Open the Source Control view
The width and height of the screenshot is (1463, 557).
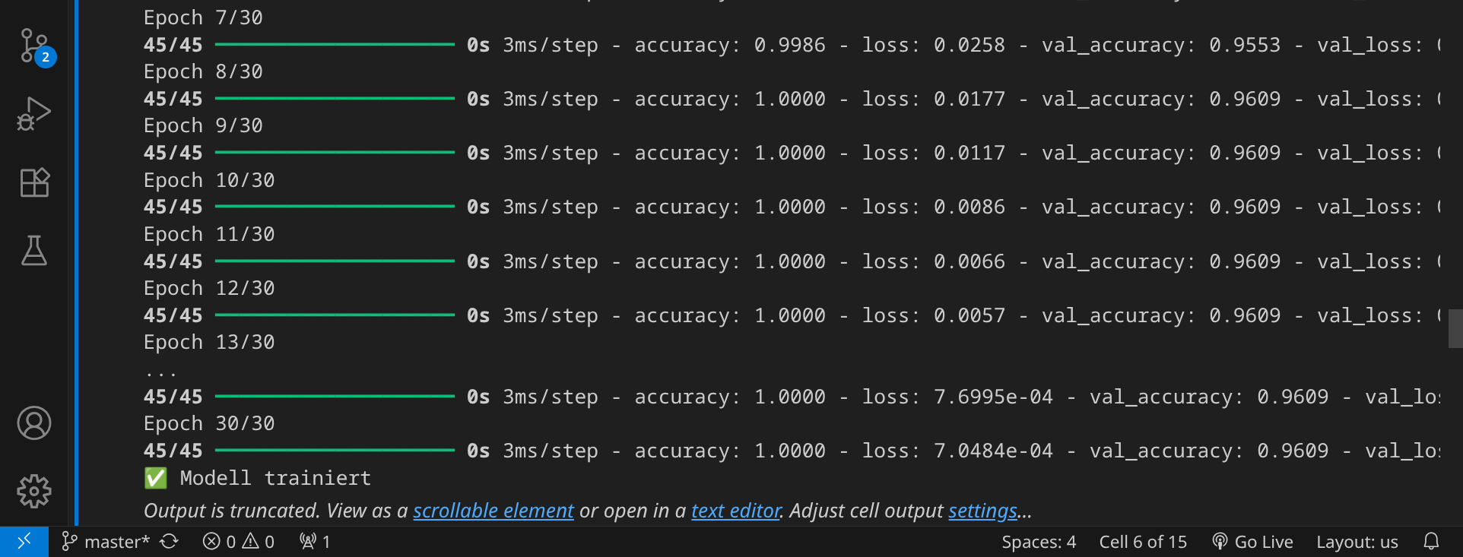(x=35, y=46)
